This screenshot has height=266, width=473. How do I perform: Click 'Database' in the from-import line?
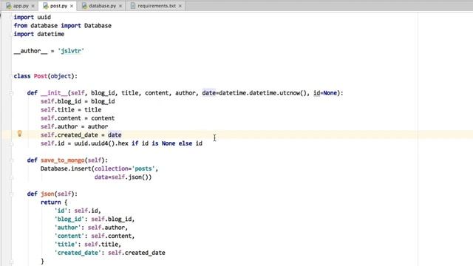(98, 26)
